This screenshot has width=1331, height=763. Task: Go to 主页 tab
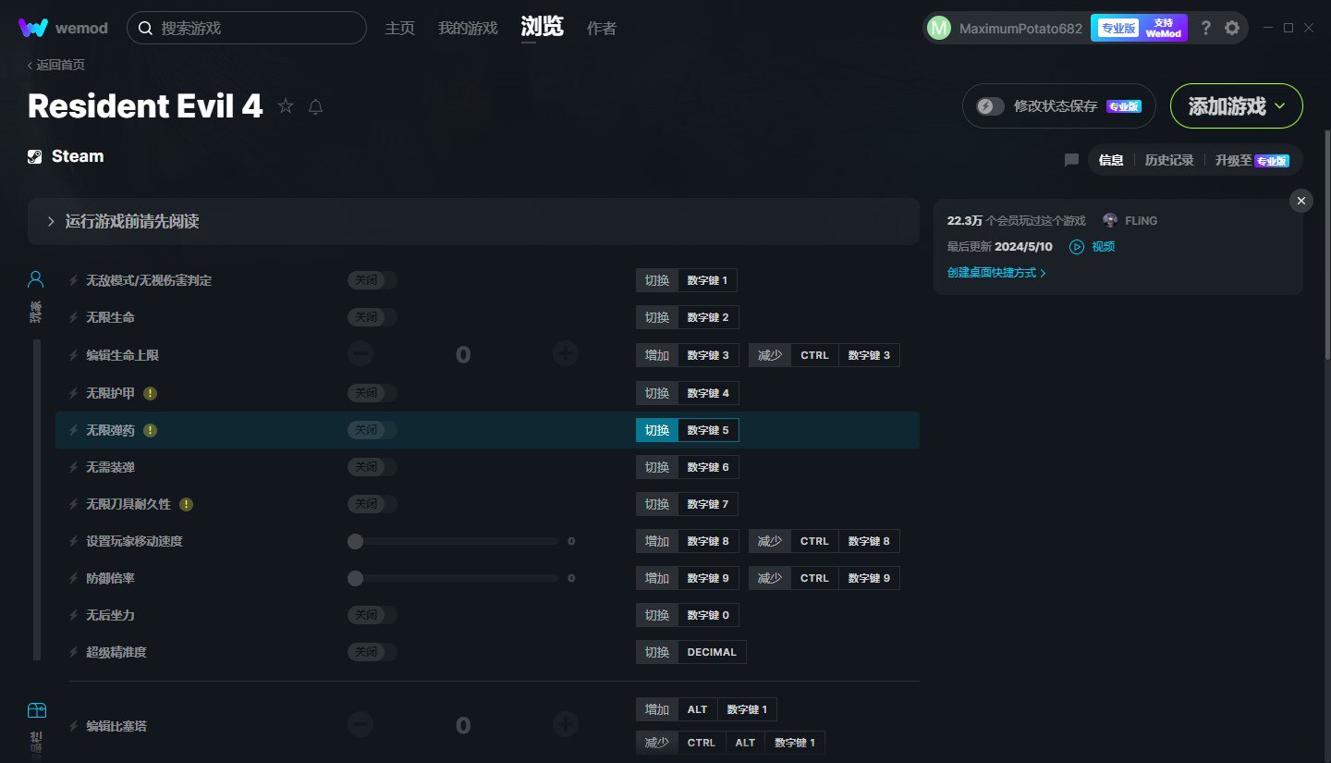click(400, 28)
